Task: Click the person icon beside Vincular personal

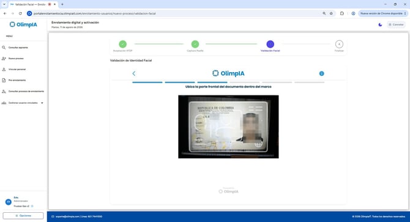Action: pyautogui.click(x=4, y=70)
